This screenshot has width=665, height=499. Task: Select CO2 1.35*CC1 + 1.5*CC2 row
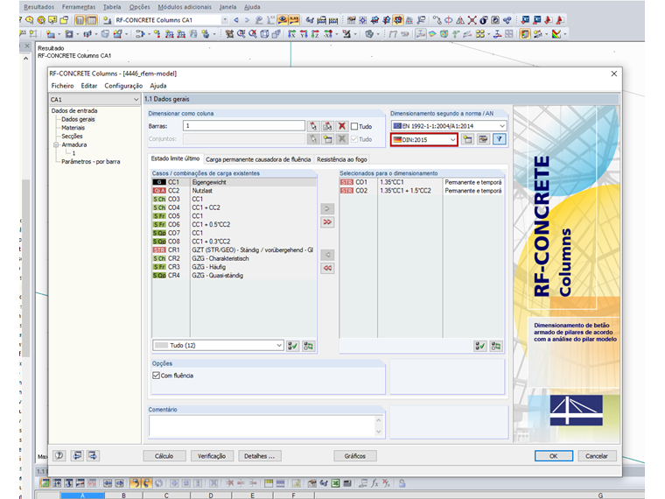[x=422, y=191]
